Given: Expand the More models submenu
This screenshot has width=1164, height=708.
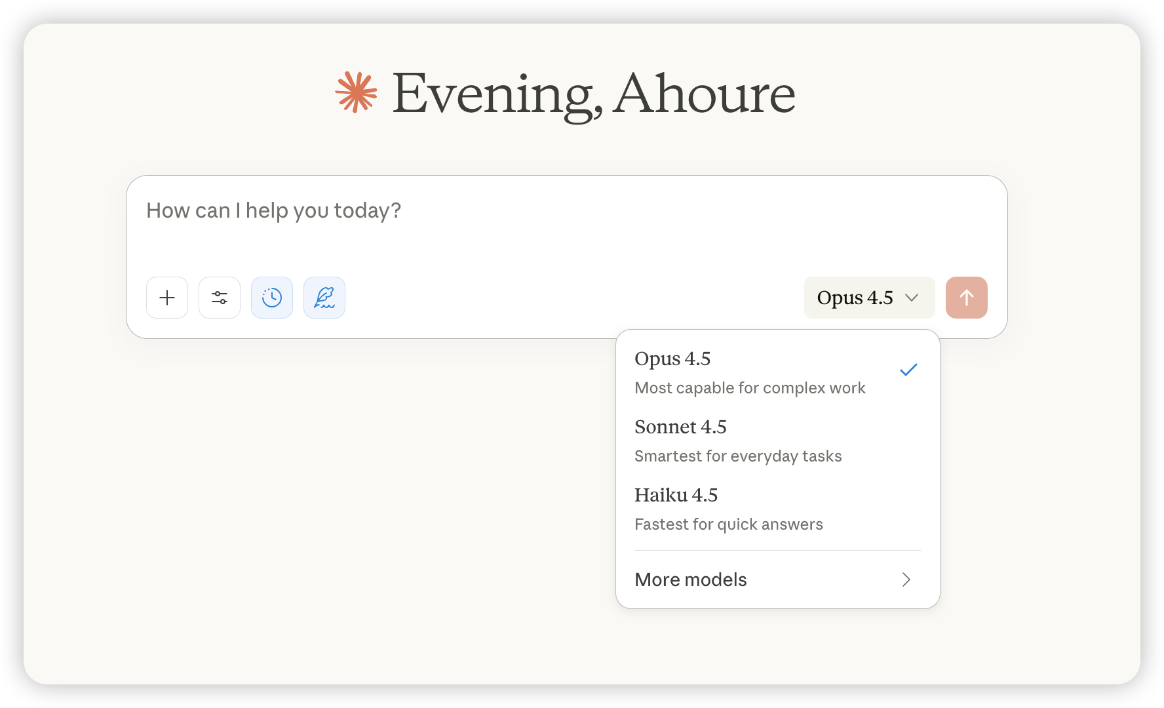Looking at the screenshot, I should (x=777, y=580).
